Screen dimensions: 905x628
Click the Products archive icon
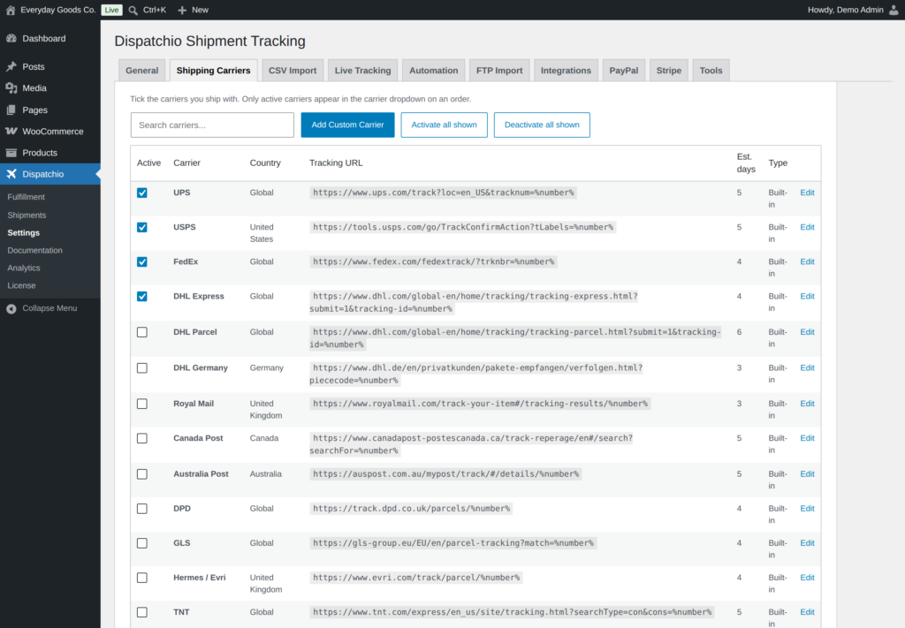11,153
